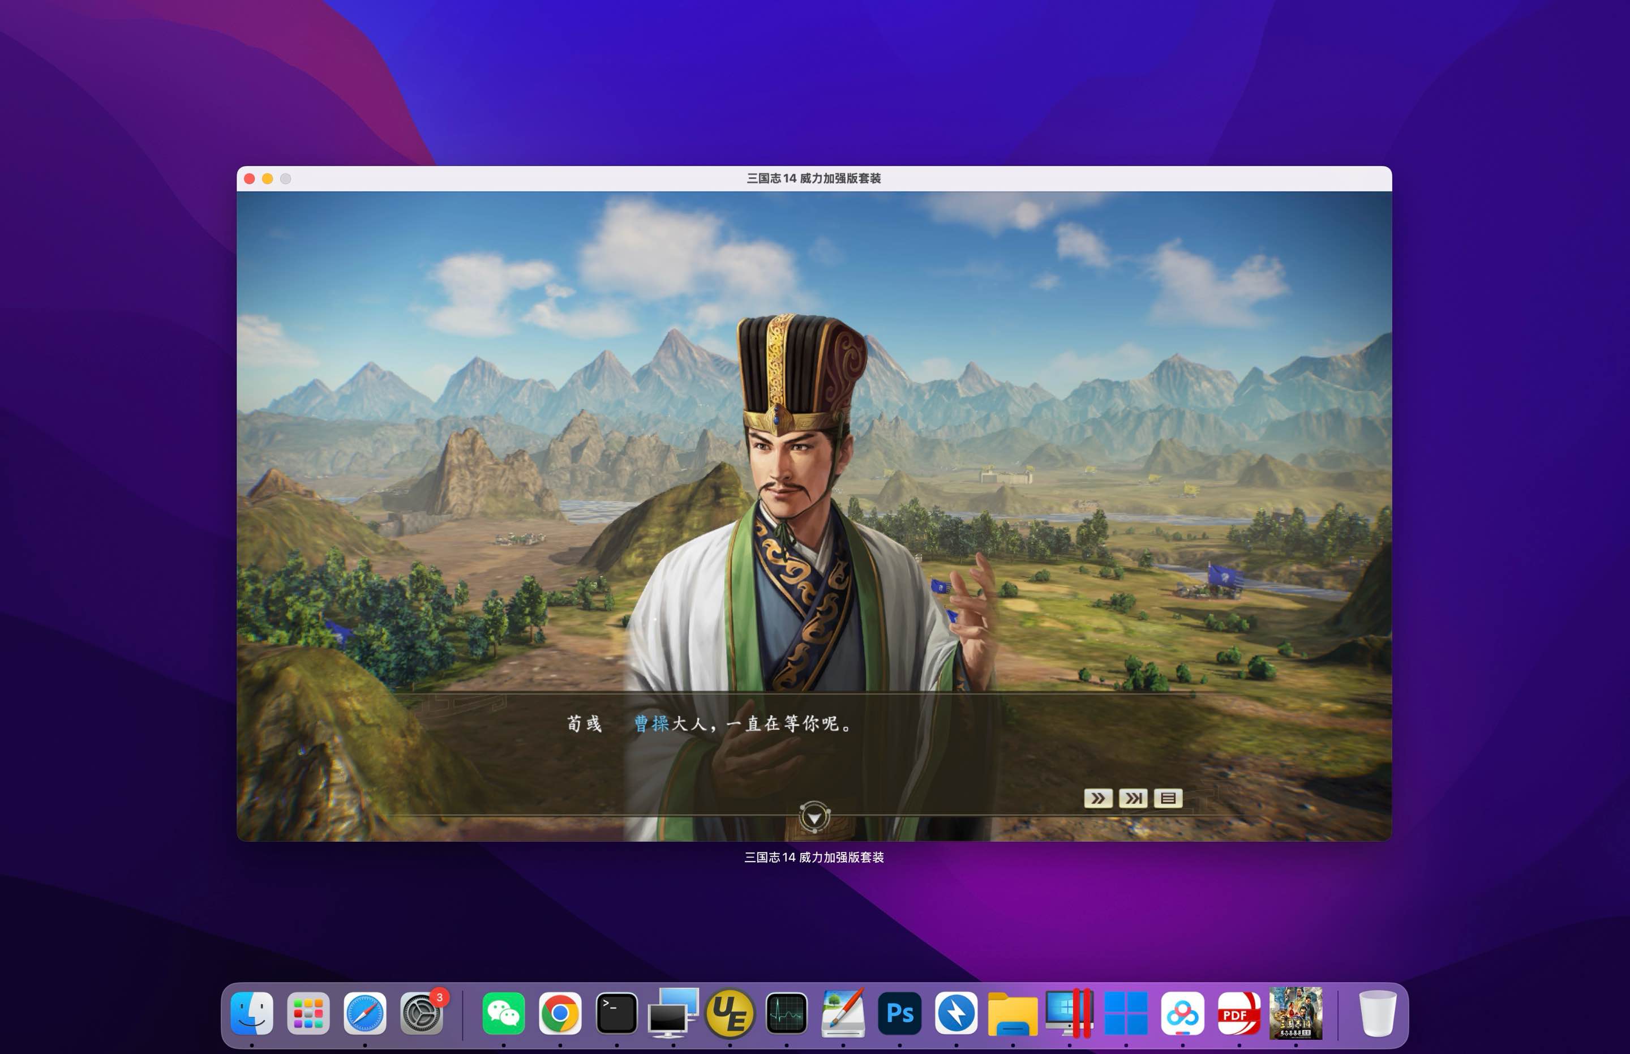Skip the current event scene (>>| icon)

tap(1133, 798)
